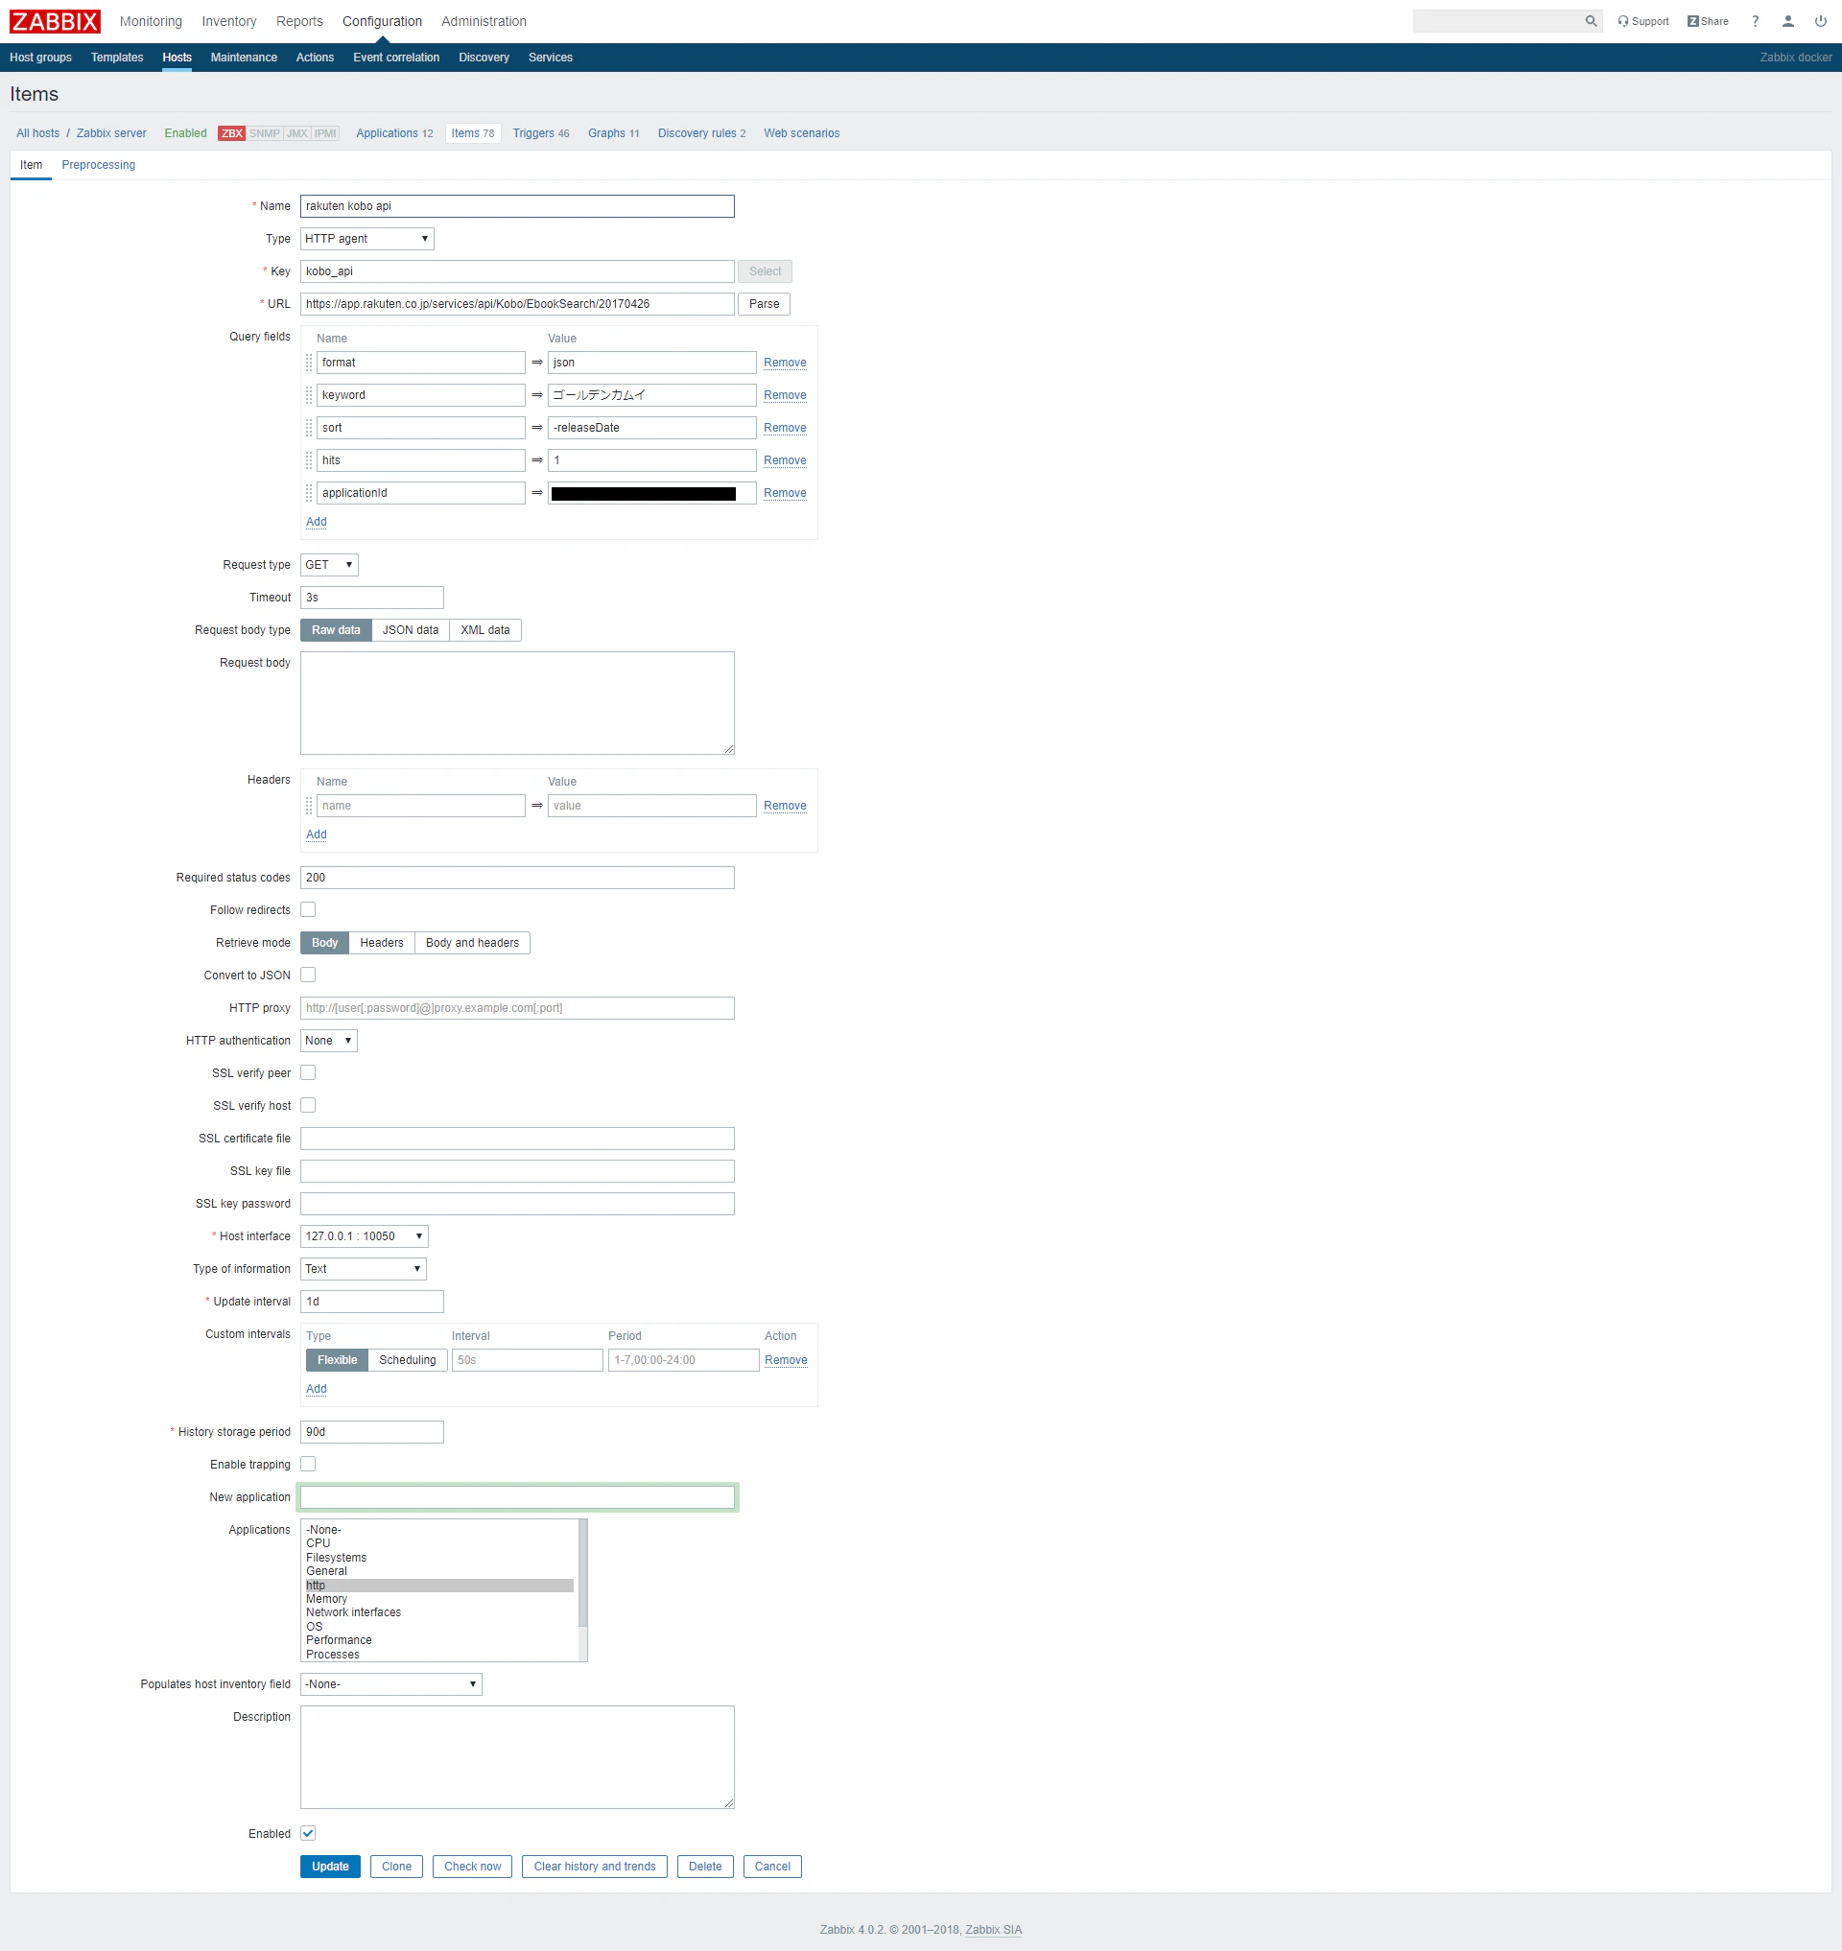The width and height of the screenshot is (1842, 1951).
Task: Select Headers retrieve mode
Action: pyautogui.click(x=382, y=943)
